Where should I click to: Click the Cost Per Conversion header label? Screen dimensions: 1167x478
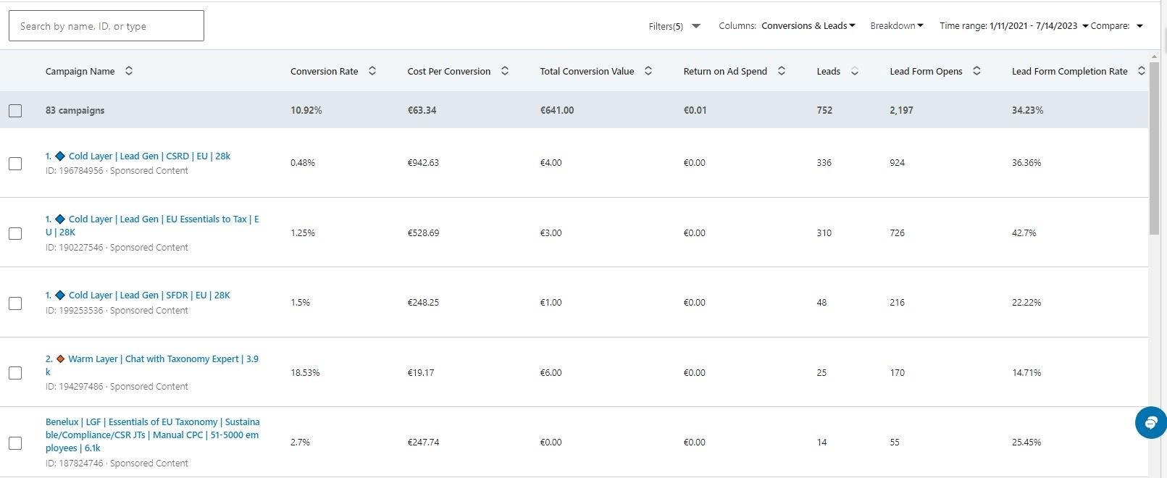point(449,71)
